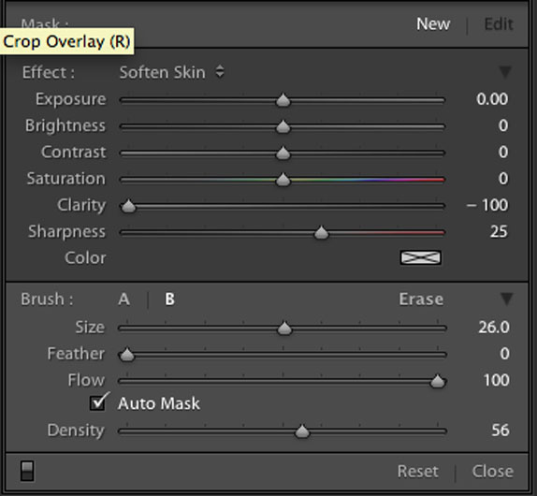Open the Soften Skin effect preset dropdown

tap(171, 72)
